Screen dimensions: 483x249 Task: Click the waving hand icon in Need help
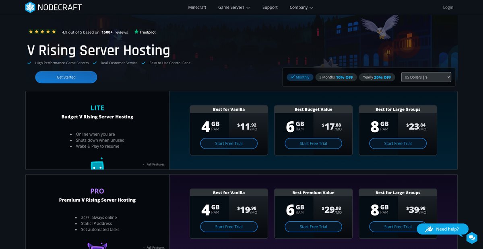[x=429, y=229]
